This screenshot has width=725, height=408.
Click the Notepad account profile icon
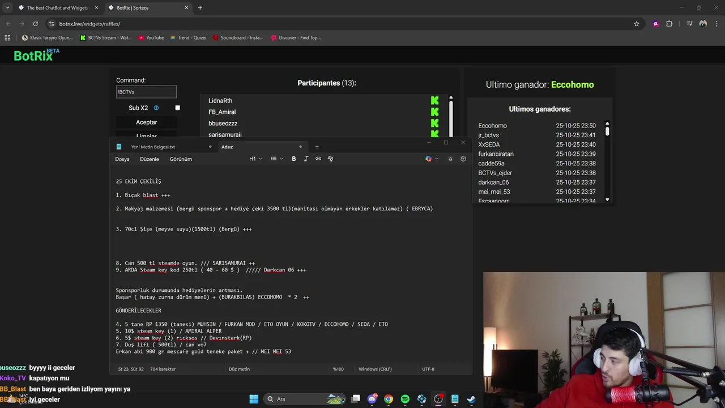click(x=450, y=159)
